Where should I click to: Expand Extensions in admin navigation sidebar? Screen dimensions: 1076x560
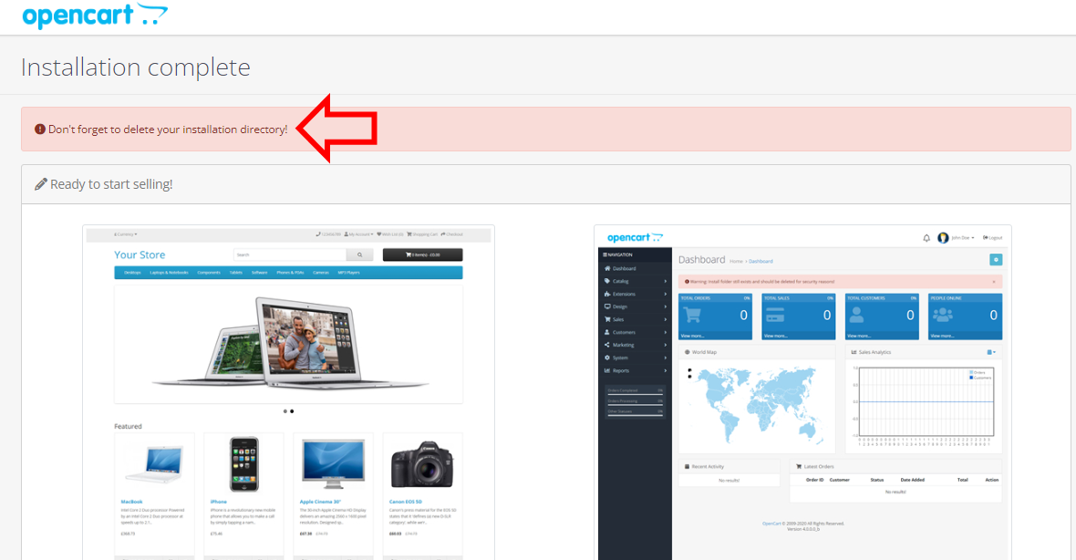[x=635, y=294]
